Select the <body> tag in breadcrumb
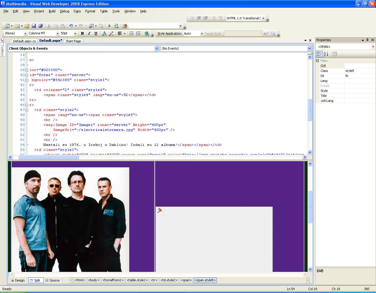Screen dimensions: 376x293 point(94,280)
